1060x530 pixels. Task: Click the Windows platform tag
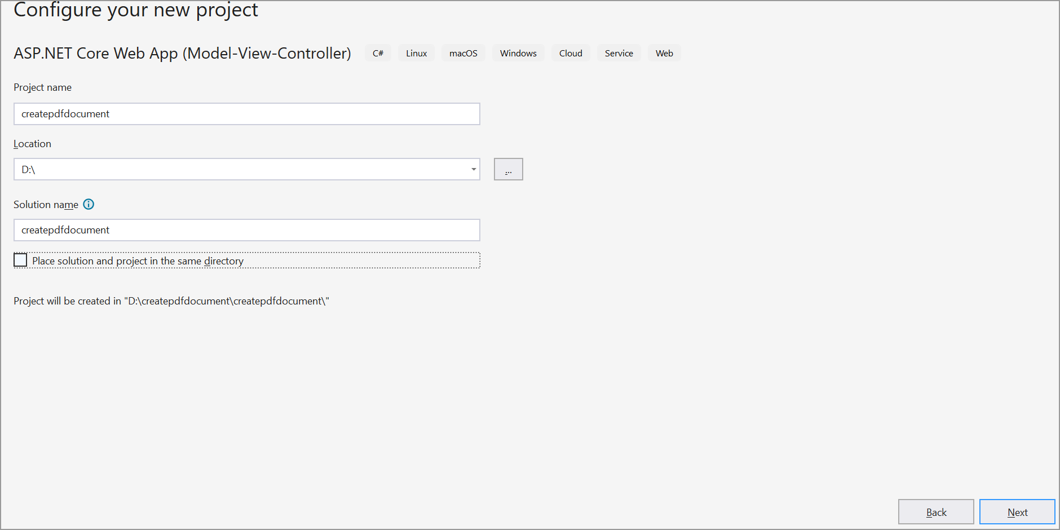coord(518,52)
